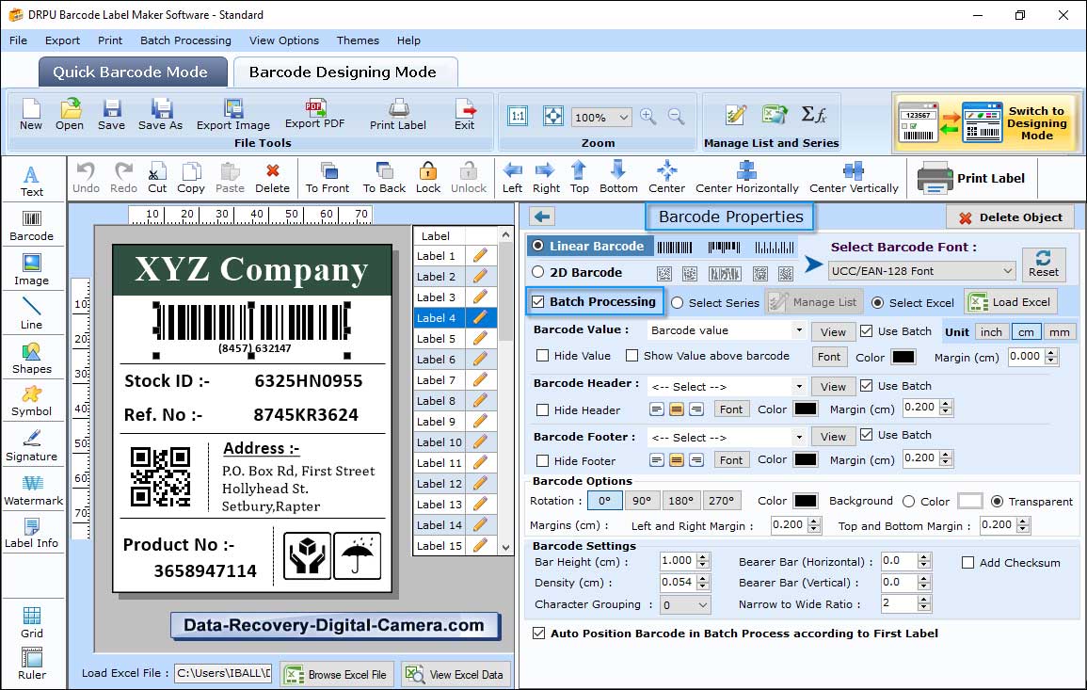Screen dimensions: 1087x690
Task: Select the Barcode tool in sidebar
Action: coord(32,226)
